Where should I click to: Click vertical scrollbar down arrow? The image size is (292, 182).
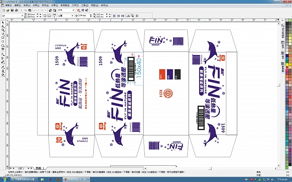pyautogui.click(x=279, y=165)
